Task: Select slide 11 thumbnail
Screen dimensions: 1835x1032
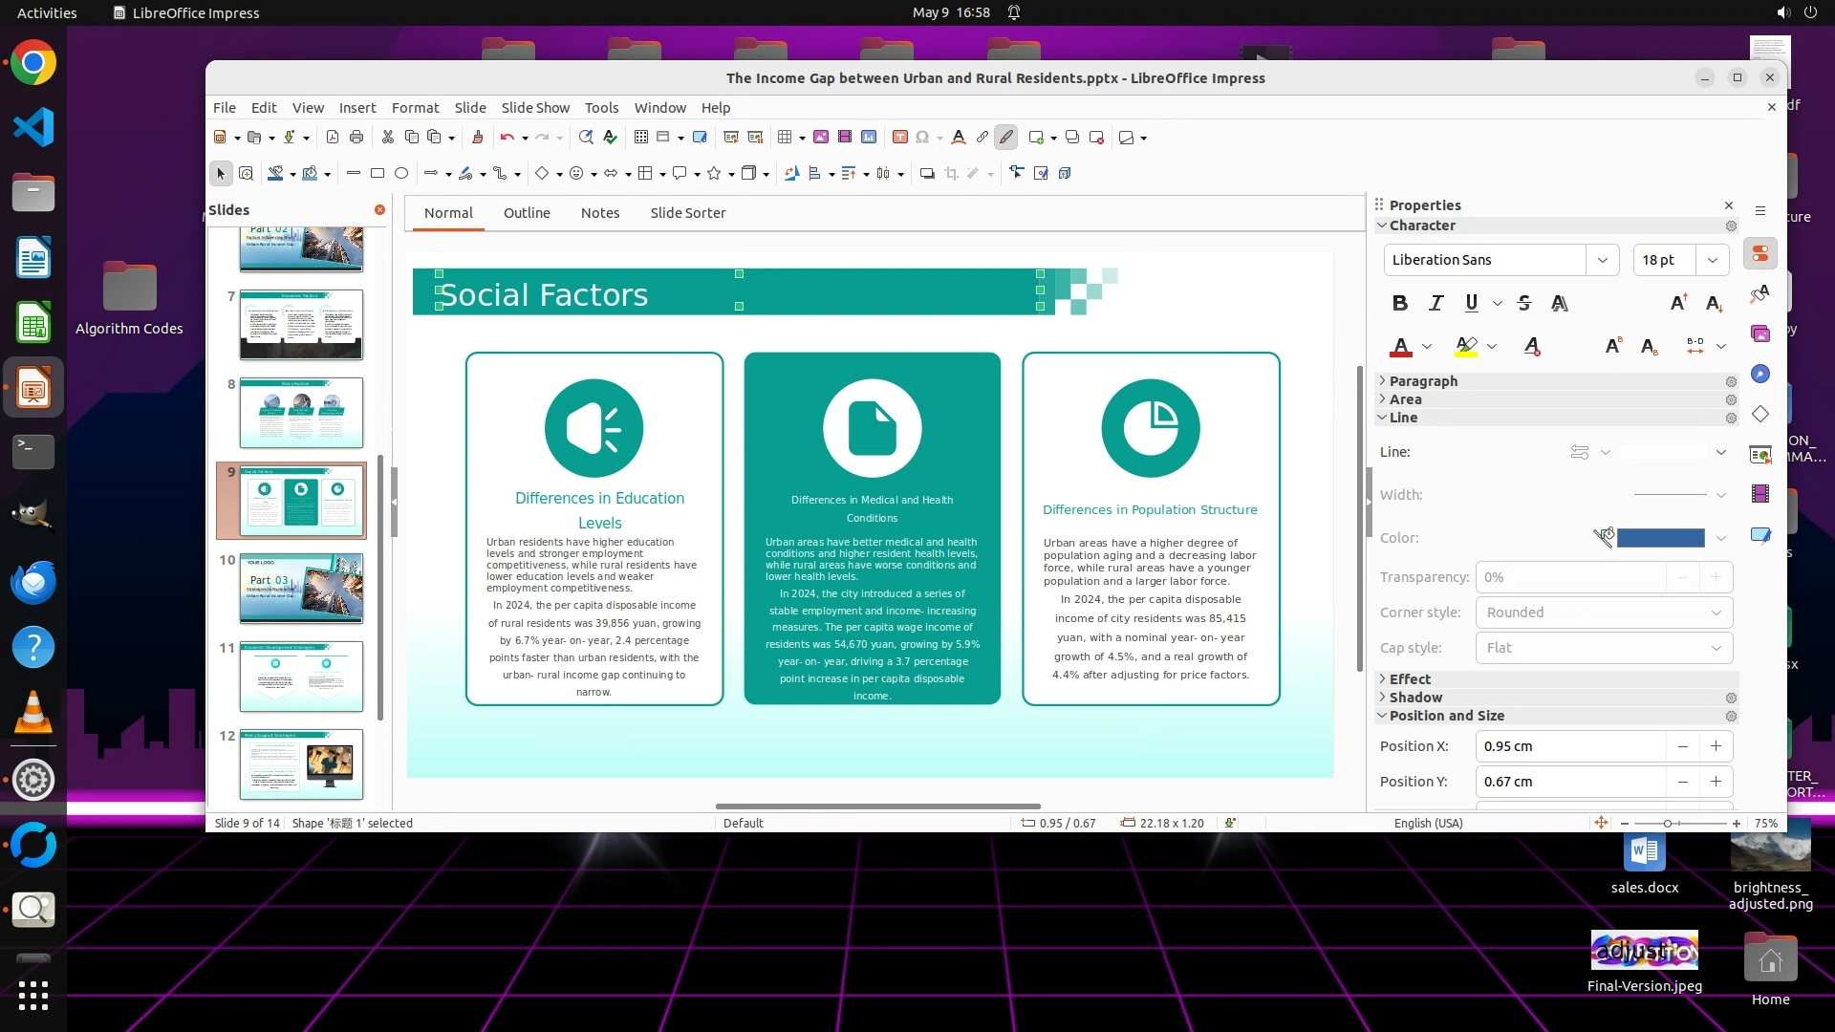Action: (x=301, y=677)
